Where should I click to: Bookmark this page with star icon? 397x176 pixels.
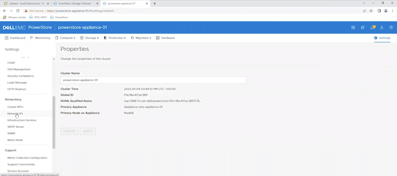[371, 11]
